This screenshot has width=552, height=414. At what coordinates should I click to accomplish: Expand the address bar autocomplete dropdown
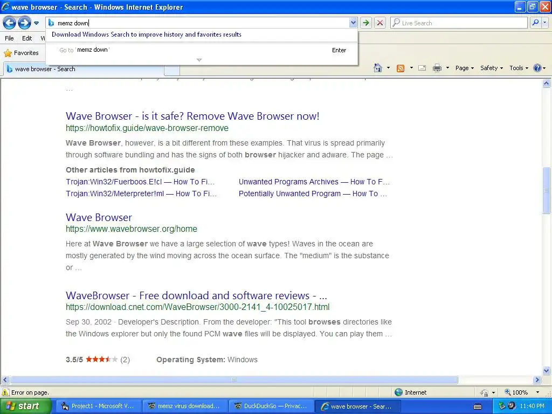pyautogui.click(x=353, y=23)
